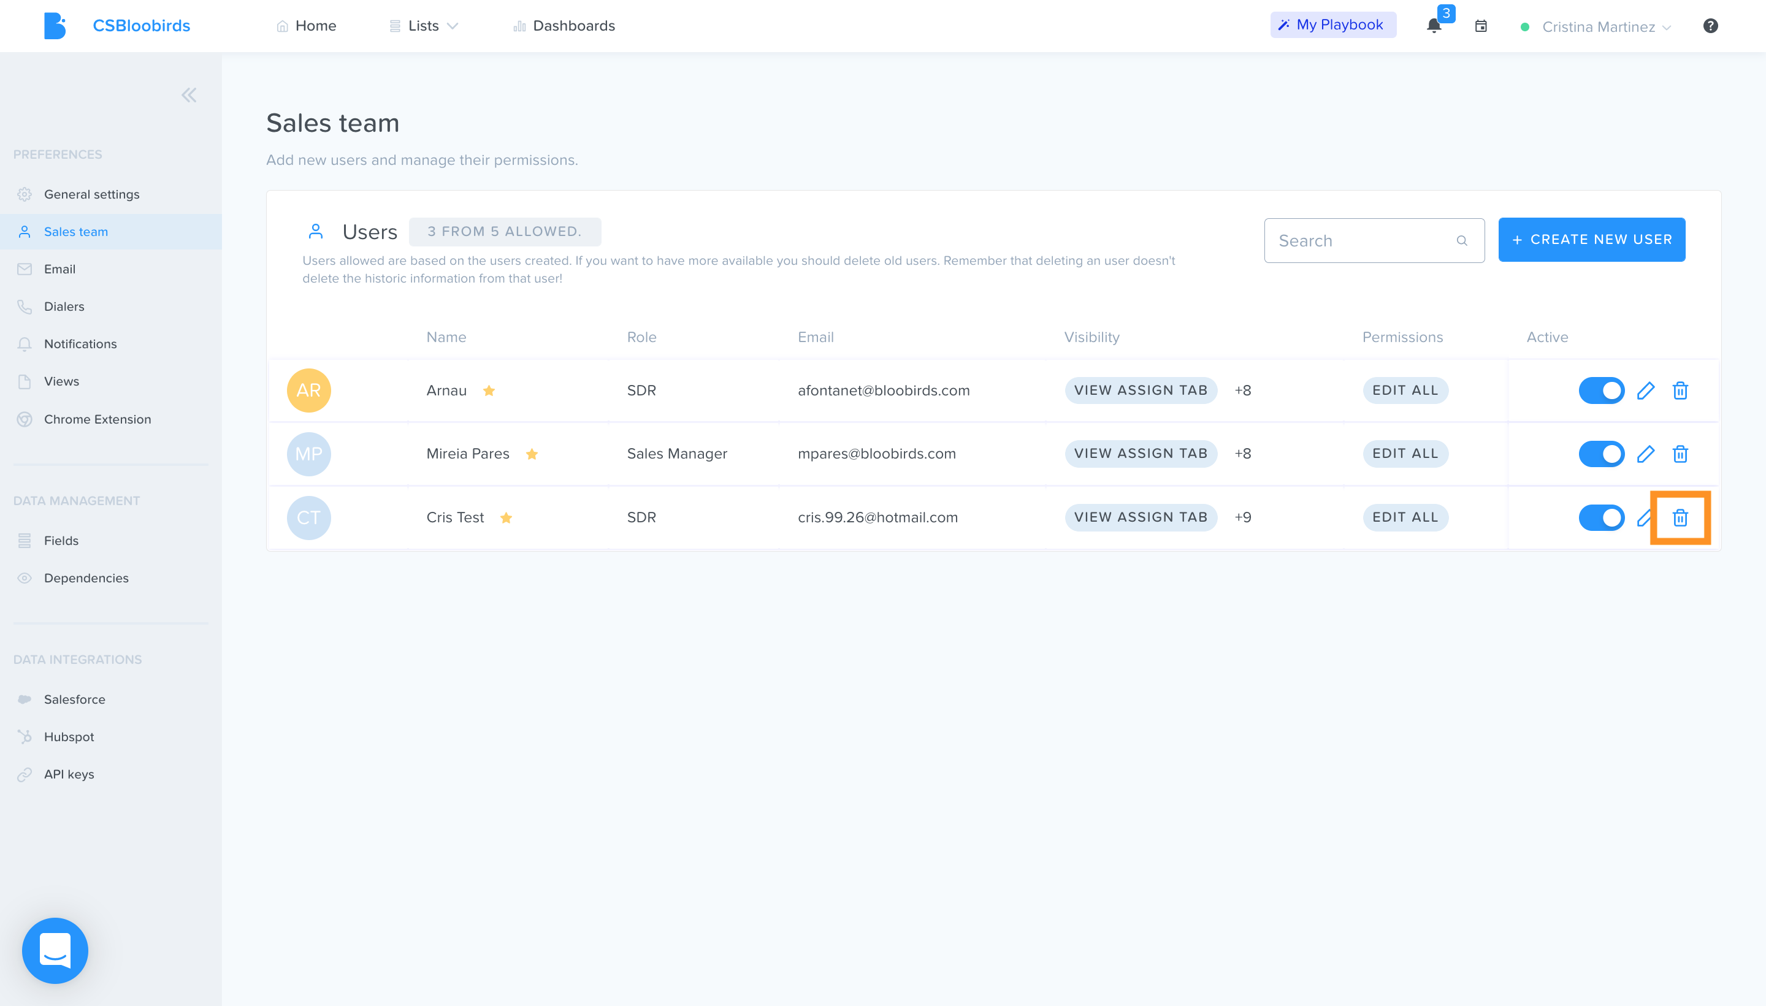Toggle Cris Test's active switch
This screenshot has height=1006, width=1766.
(x=1602, y=517)
